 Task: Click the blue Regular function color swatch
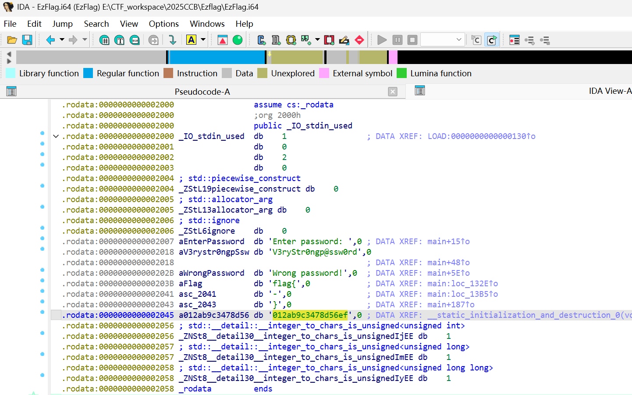click(88, 73)
